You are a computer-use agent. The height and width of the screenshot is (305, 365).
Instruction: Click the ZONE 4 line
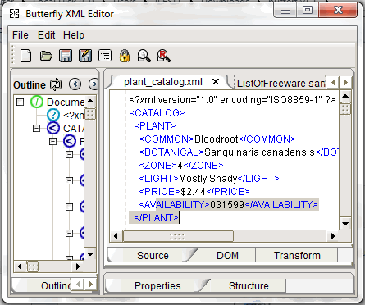tap(181, 165)
